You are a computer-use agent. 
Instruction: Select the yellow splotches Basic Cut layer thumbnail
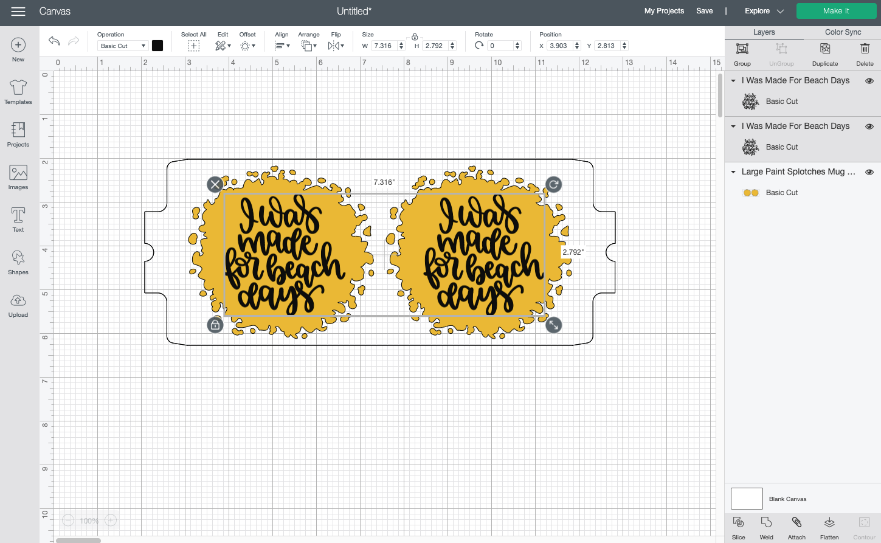point(751,193)
